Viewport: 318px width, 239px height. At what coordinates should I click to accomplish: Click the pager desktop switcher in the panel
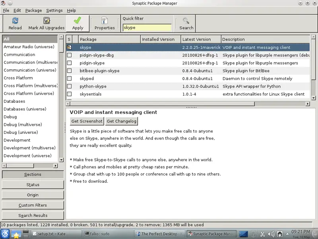tap(26, 234)
